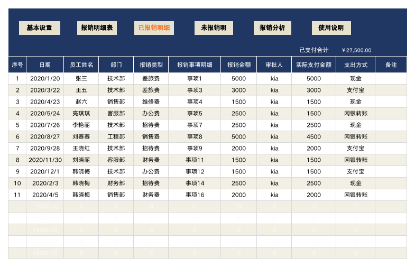The image size is (415, 267).
Task: Select the 事项5 detail cell
Action: (x=195, y=114)
